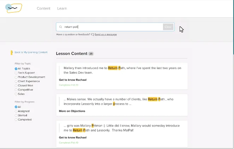Filter by Closed Won topic
The height and width of the screenshot is (149, 234).
click(x=24, y=86)
